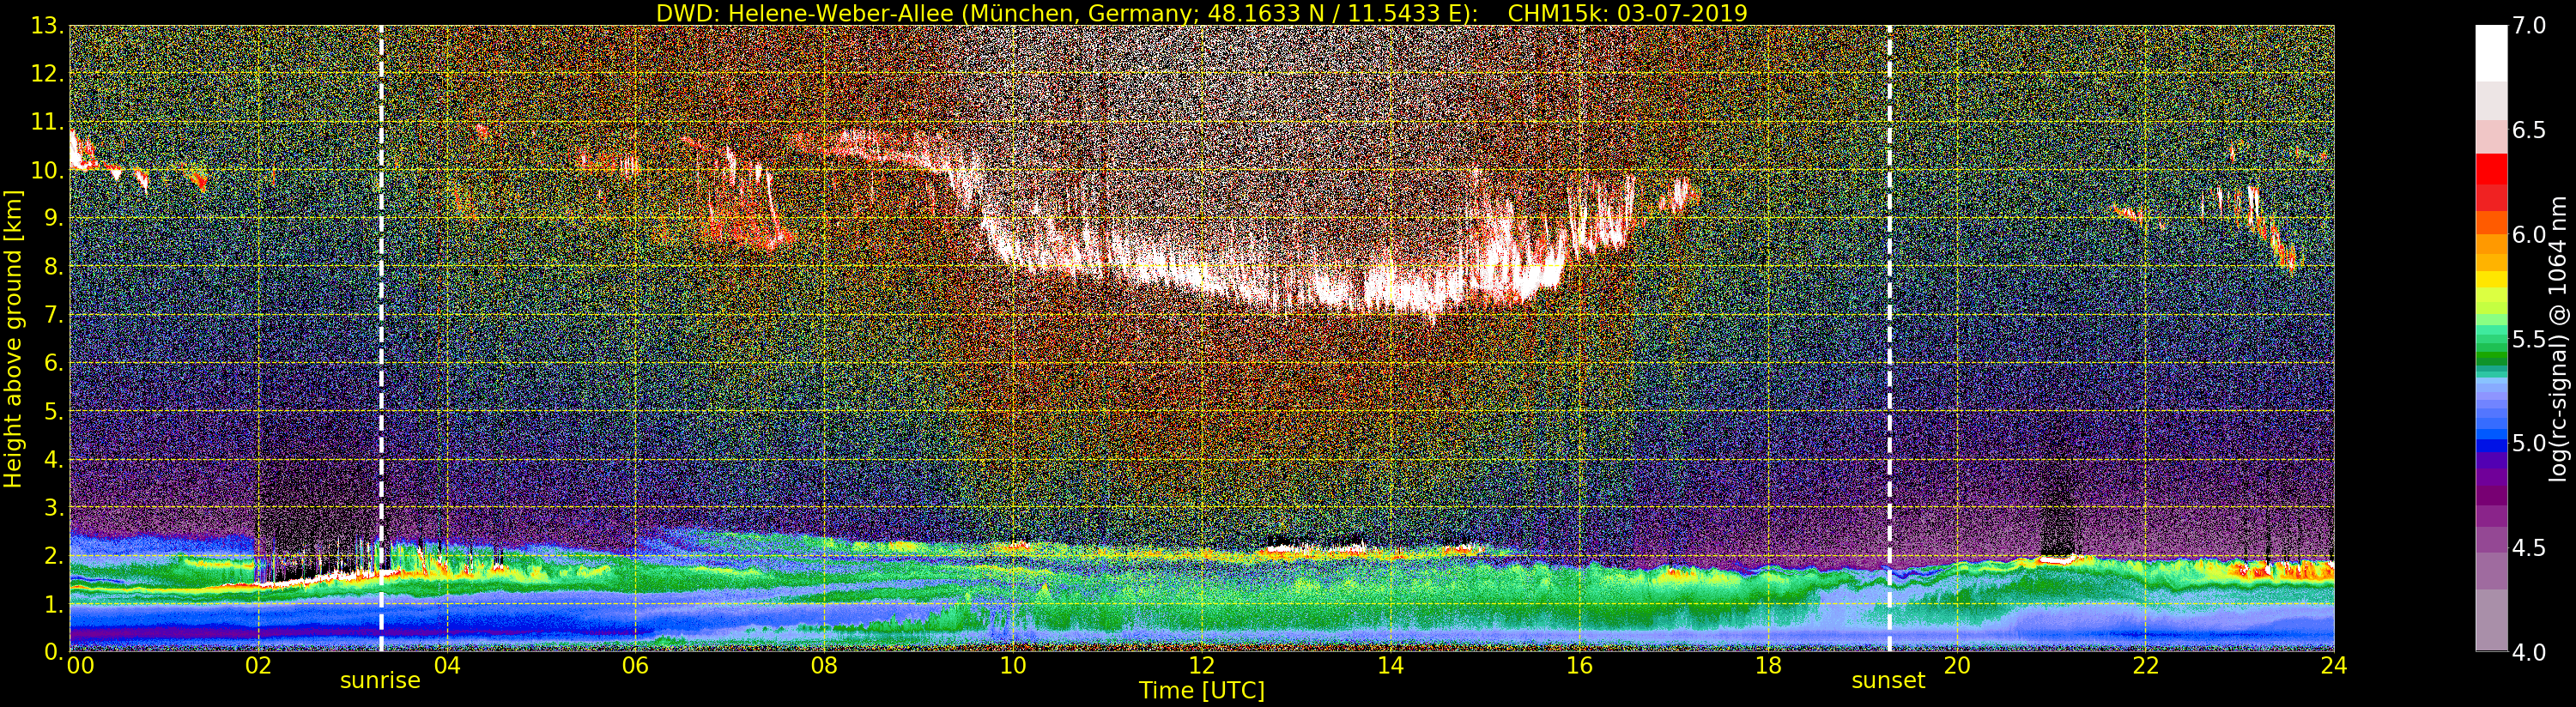
Task: Click the '18' time tick label
Action: click(x=1768, y=666)
